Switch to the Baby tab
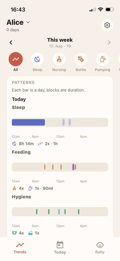The image size is (120, 261). 100,248
